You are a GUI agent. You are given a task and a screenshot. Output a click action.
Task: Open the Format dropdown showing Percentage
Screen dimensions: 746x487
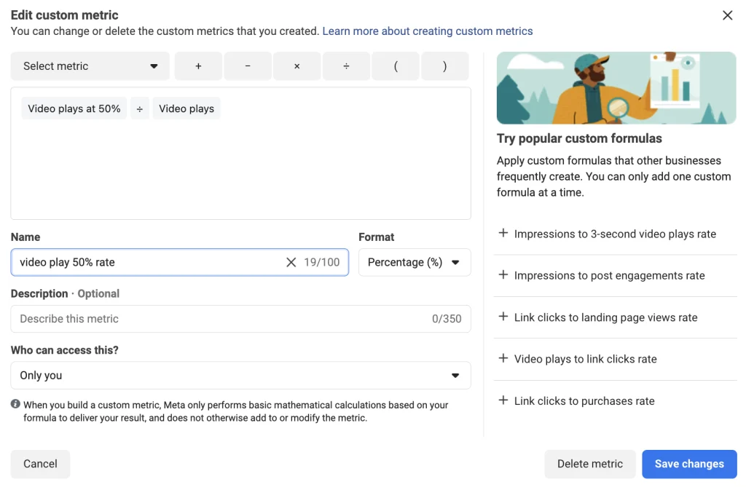[414, 262]
